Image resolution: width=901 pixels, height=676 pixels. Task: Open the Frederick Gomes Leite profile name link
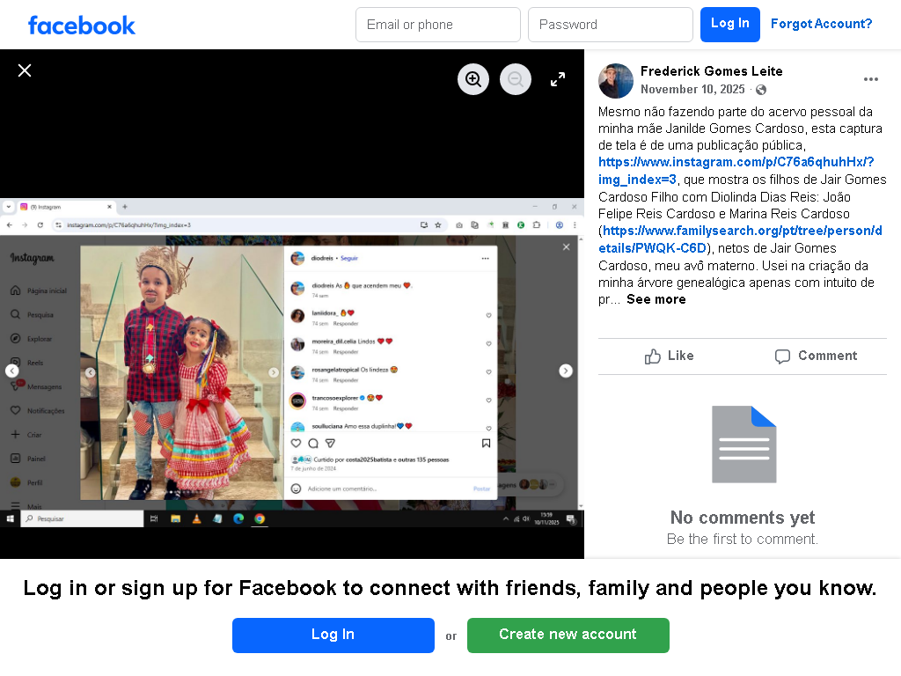711,71
